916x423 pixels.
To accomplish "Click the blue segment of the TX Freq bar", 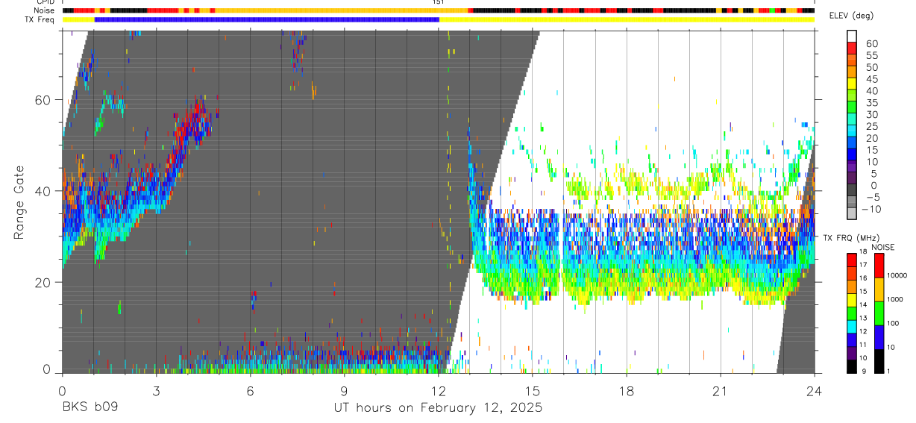I will [x=267, y=19].
